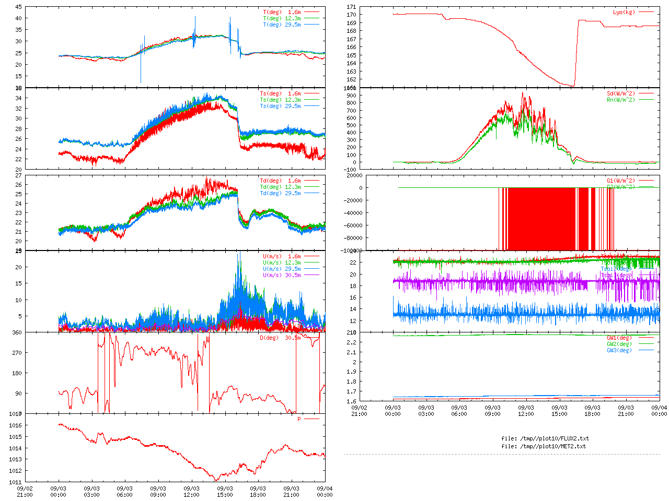Select the Td(deg) 12.3m legend entry
The width and height of the screenshot is (669, 501).
(281, 187)
